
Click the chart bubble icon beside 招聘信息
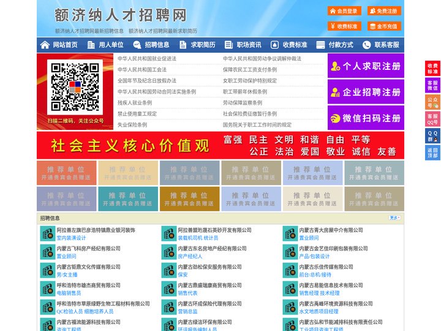click(x=137, y=45)
